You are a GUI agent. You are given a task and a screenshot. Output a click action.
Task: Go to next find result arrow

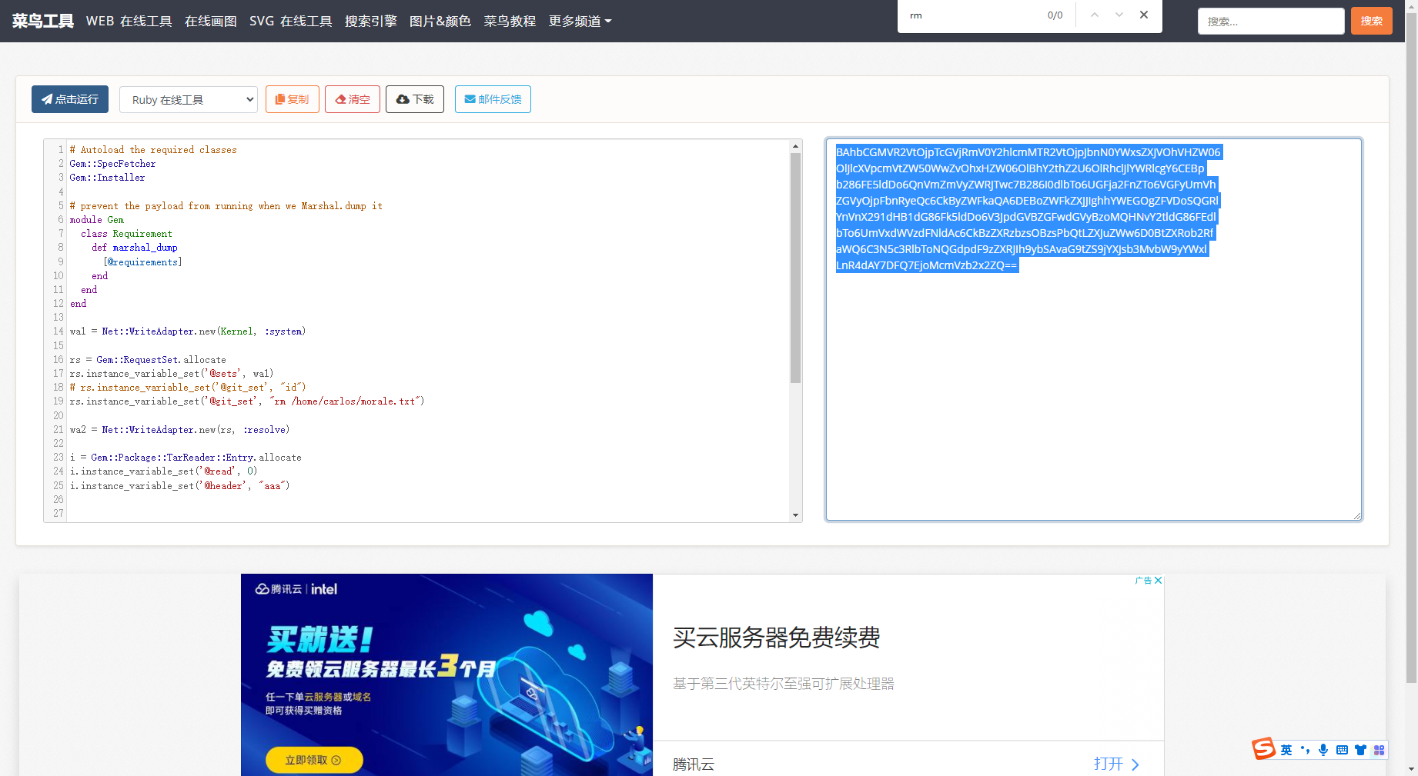pyautogui.click(x=1119, y=15)
